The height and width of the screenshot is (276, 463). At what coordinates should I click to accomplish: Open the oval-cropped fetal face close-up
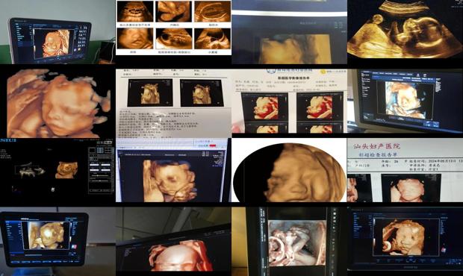pos(289,172)
